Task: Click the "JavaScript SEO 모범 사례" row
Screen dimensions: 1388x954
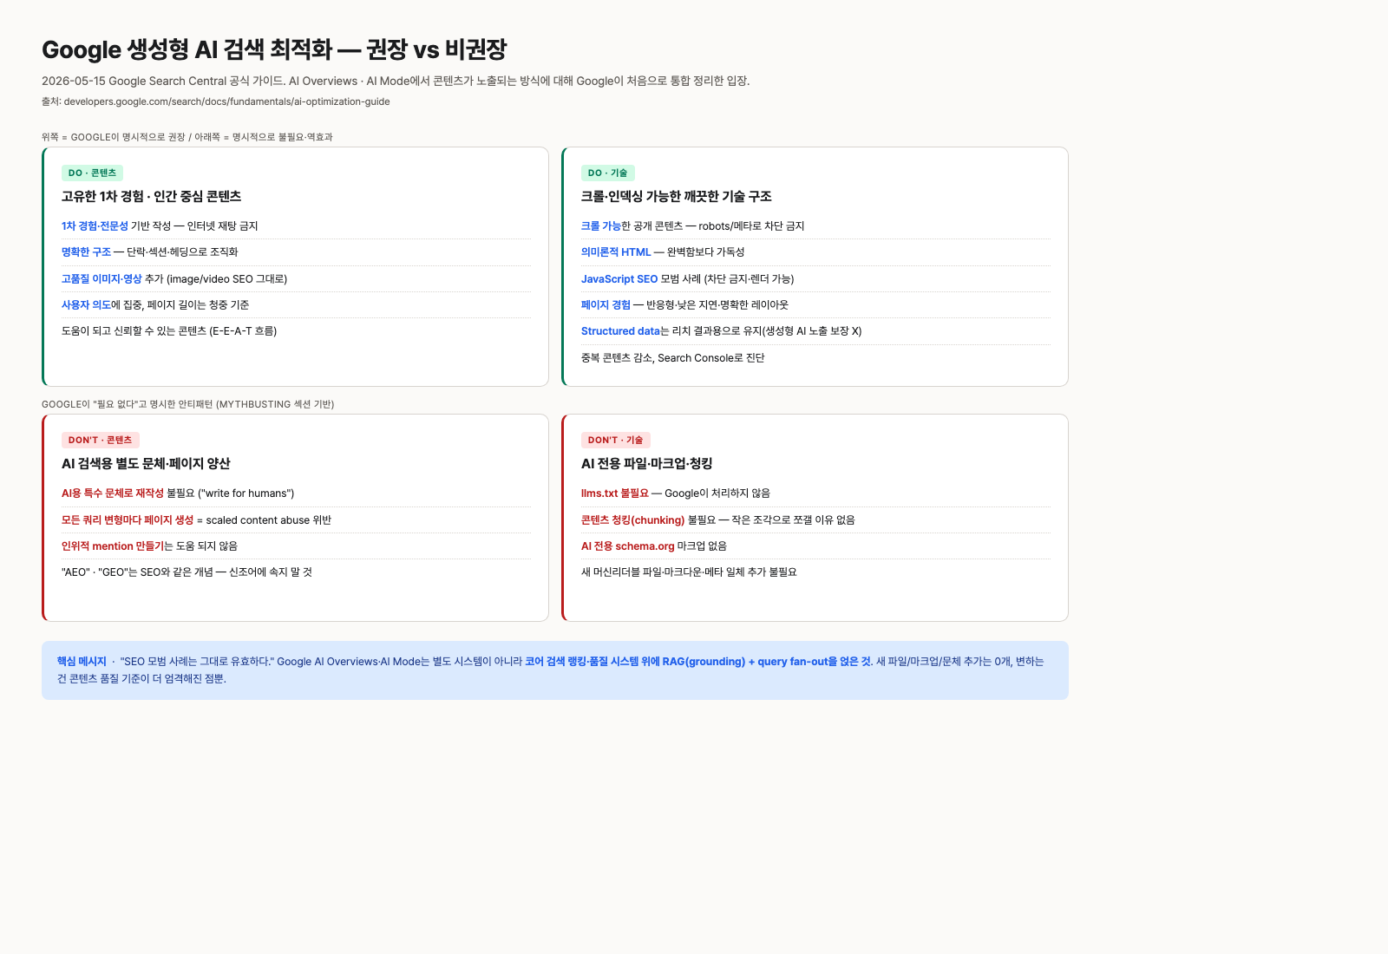Action: [815, 278]
